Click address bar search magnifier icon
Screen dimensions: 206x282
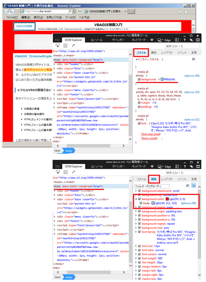pos(70,11)
